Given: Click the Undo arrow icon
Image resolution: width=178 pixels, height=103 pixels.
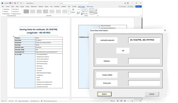Looking at the screenshot, I should (x=18, y=3).
